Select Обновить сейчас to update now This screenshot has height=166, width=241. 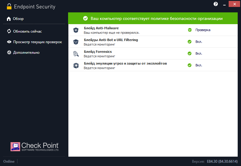[27, 31]
